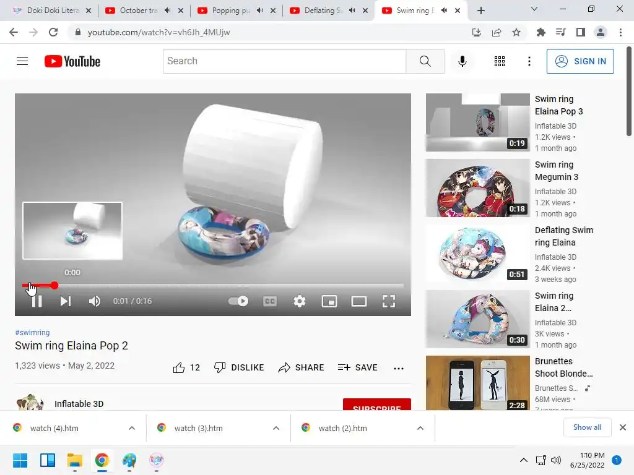This screenshot has width=634, height=475.
Task: Bookmark this page with star icon
Action: click(516, 32)
